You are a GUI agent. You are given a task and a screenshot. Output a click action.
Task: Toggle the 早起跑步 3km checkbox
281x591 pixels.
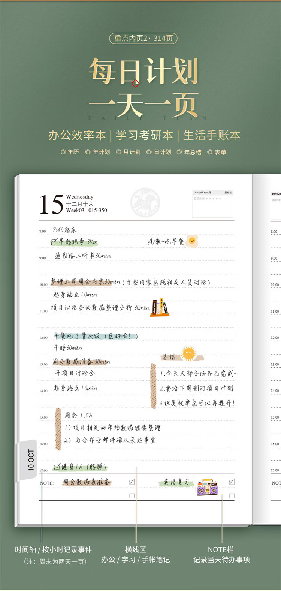[x=54, y=242]
